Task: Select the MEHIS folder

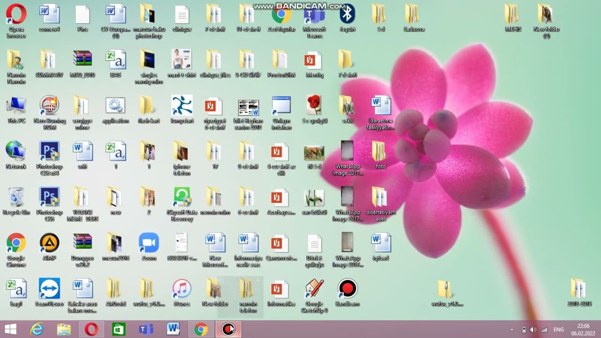Action: click(513, 17)
